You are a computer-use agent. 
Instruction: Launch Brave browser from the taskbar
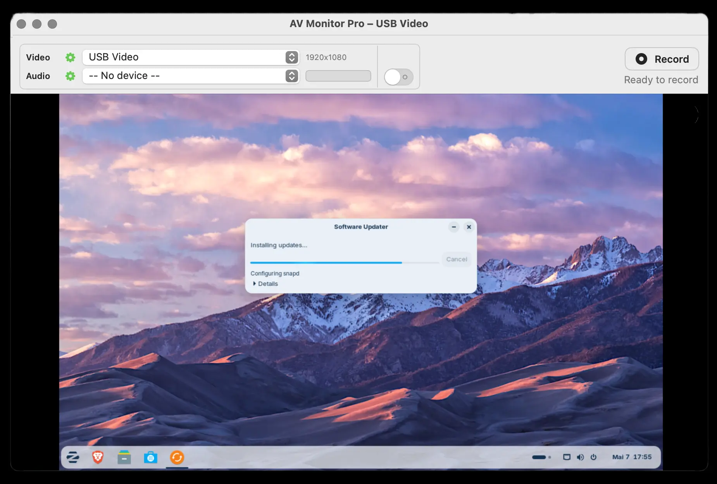click(x=98, y=457)
